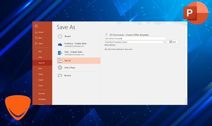Click the folder icon beside Documents breadcrumb
The width and height of the screenshot is (212, 126).
click(111, 35)
